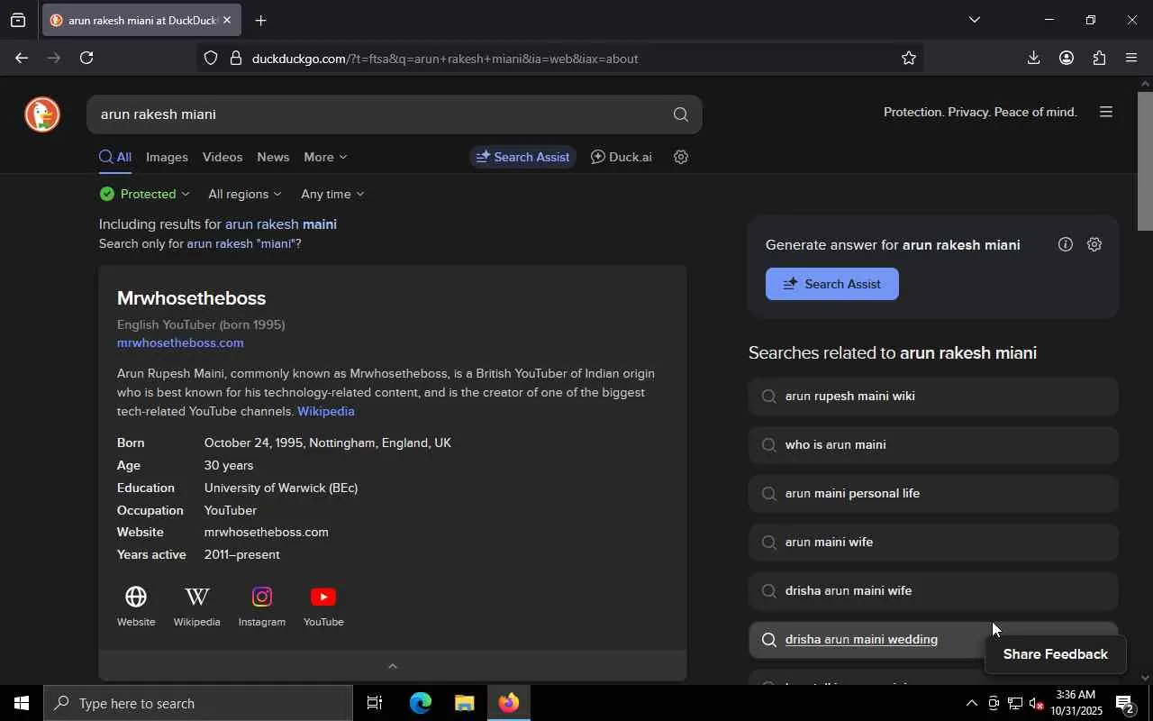Open Windows Start menu
This screenshot has height=721, width=1153.
22,703
